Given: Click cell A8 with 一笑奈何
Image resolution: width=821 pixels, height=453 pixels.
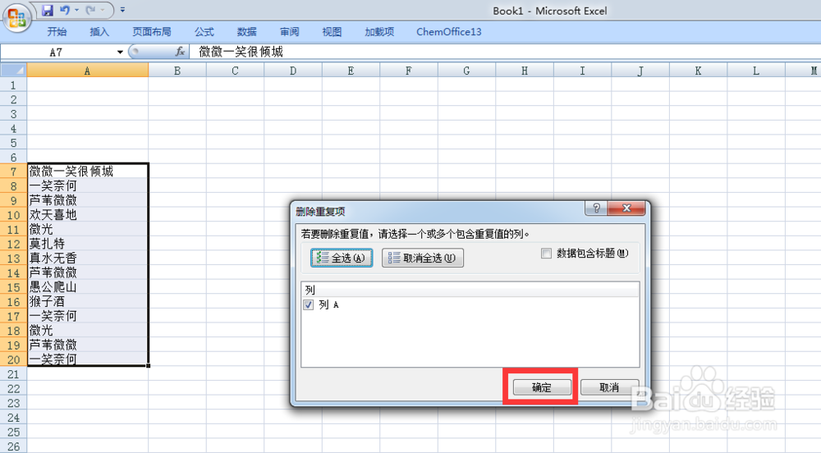Looking at the screenshot, I should click(88, 186).
